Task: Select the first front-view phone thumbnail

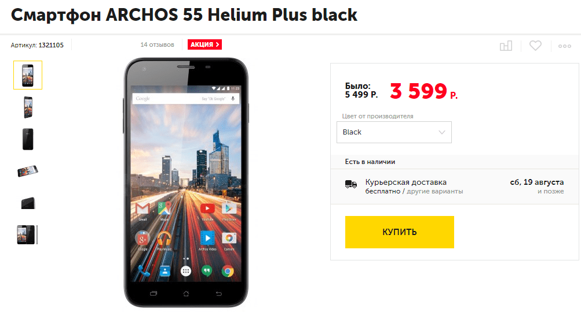Action: [x=28, y=75]
